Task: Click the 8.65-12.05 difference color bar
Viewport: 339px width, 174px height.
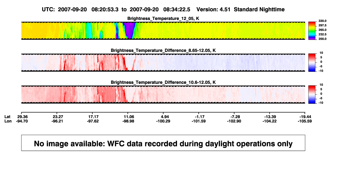Action: pos(312,63)
